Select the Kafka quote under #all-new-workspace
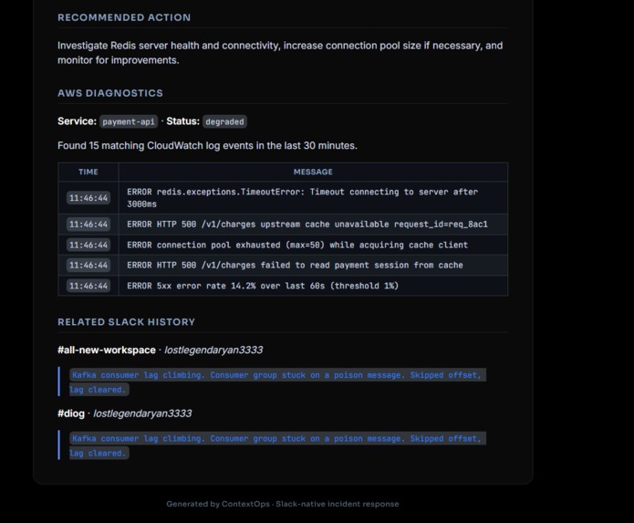Screen dimensions: 634x523 point(277,382)
